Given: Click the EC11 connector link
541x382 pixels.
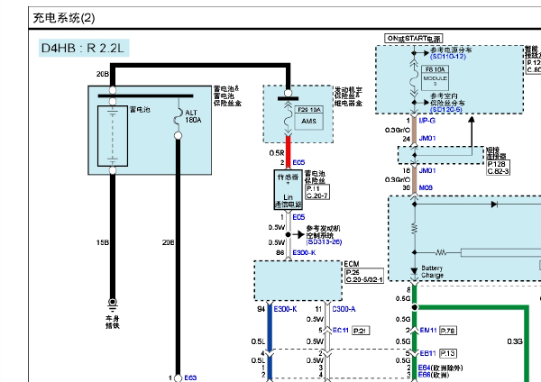Looking at the screenshot, I should (340, 331).
